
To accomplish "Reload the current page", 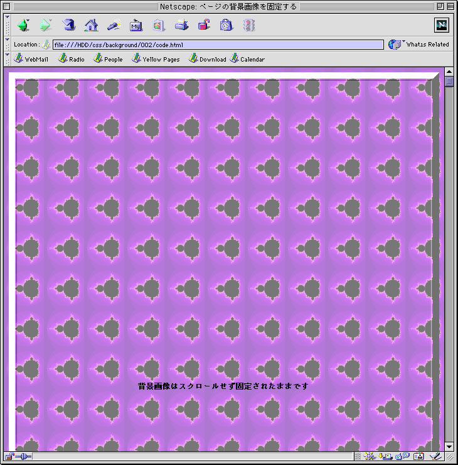I will click(68, 25).
